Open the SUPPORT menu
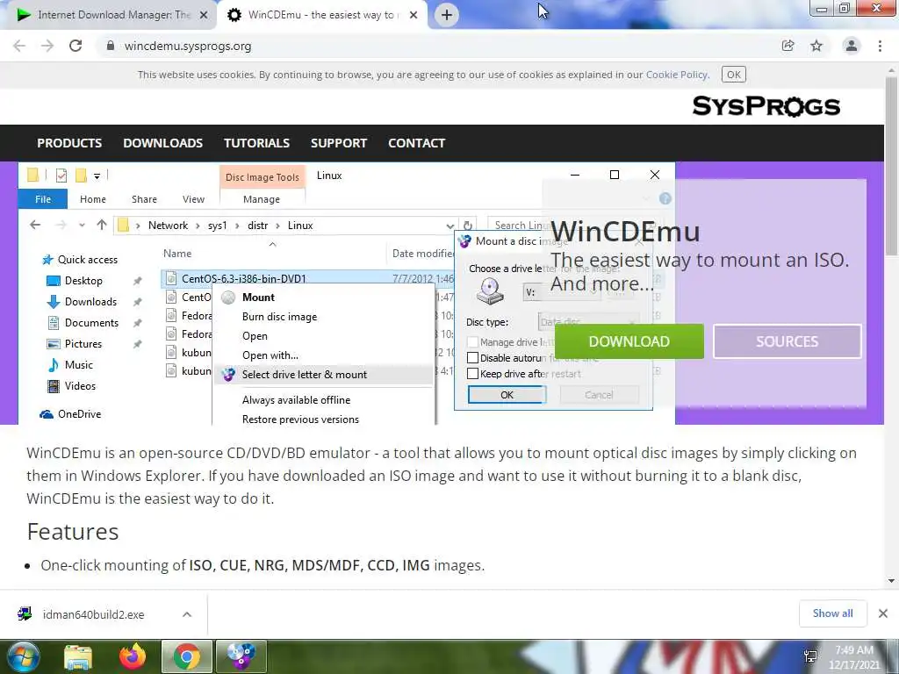Image resolution: width=899 pixels, height=674 pixels. pyautogui.click(x=339, y=143)
